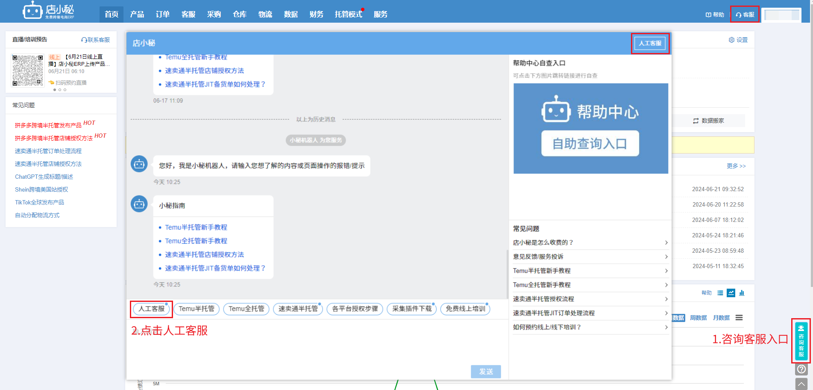
Task: Click the 店小秘 robot logo
Action: [x=48, y=11]
